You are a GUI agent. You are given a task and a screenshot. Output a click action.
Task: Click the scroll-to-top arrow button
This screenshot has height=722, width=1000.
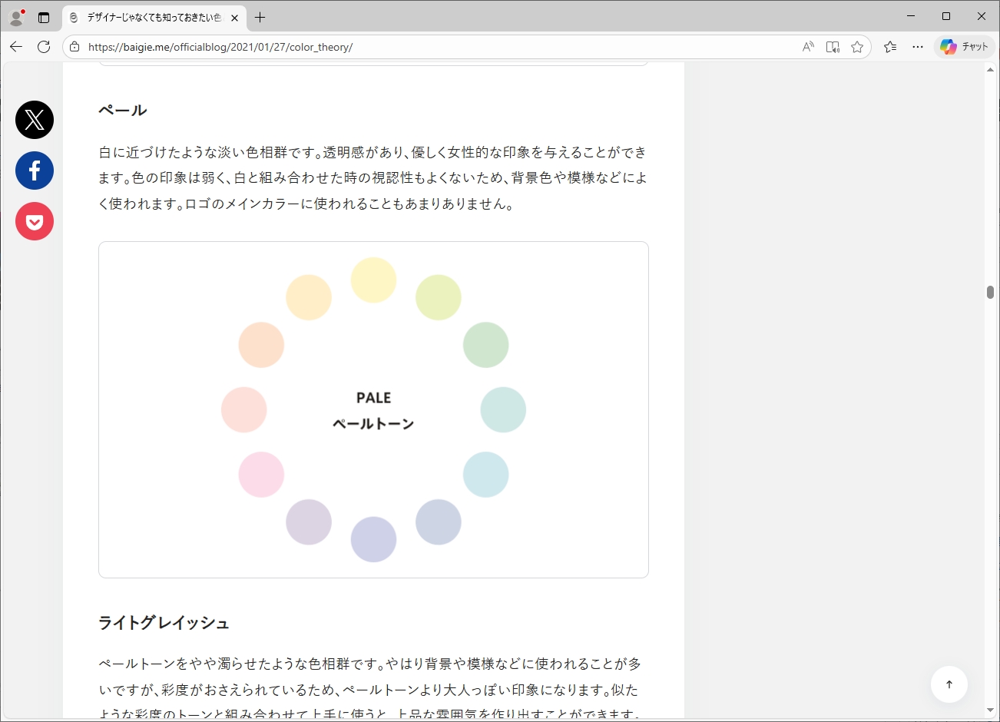[949, 684]
